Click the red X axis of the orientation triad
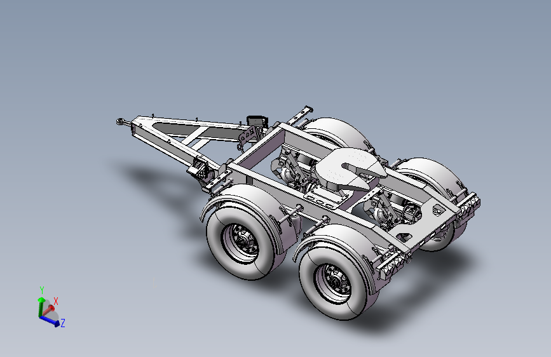Image resolution: width=551 pixels, height=357 pixels. (48, 311)
